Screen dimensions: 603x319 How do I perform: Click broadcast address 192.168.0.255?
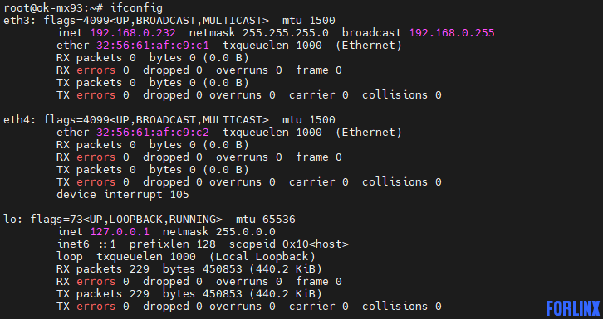tap(452, 33)
